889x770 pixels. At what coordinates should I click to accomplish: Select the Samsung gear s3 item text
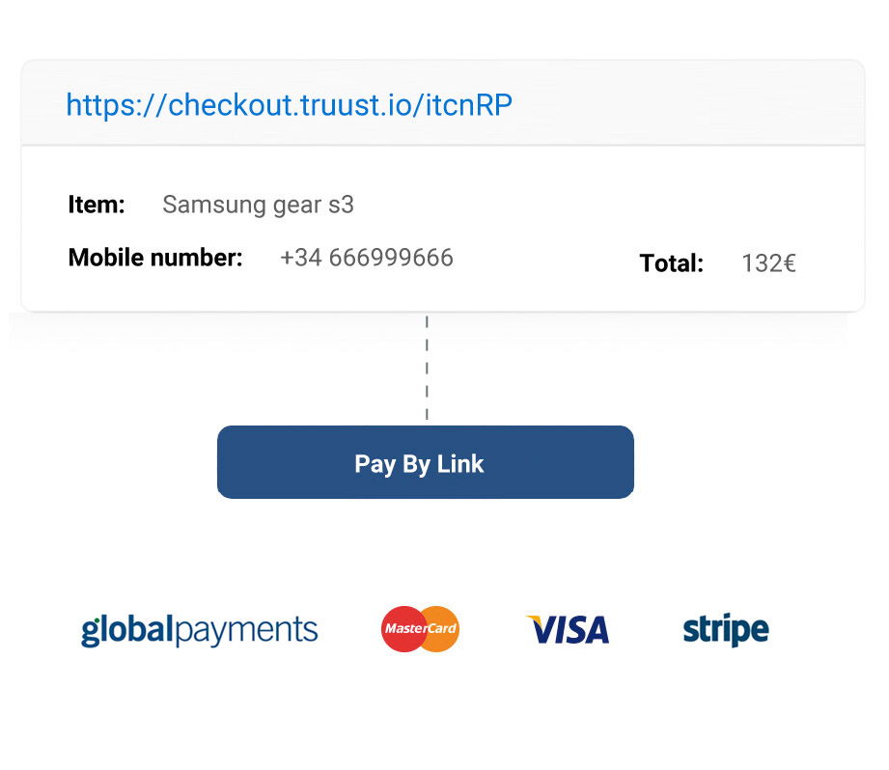[258, 206]
